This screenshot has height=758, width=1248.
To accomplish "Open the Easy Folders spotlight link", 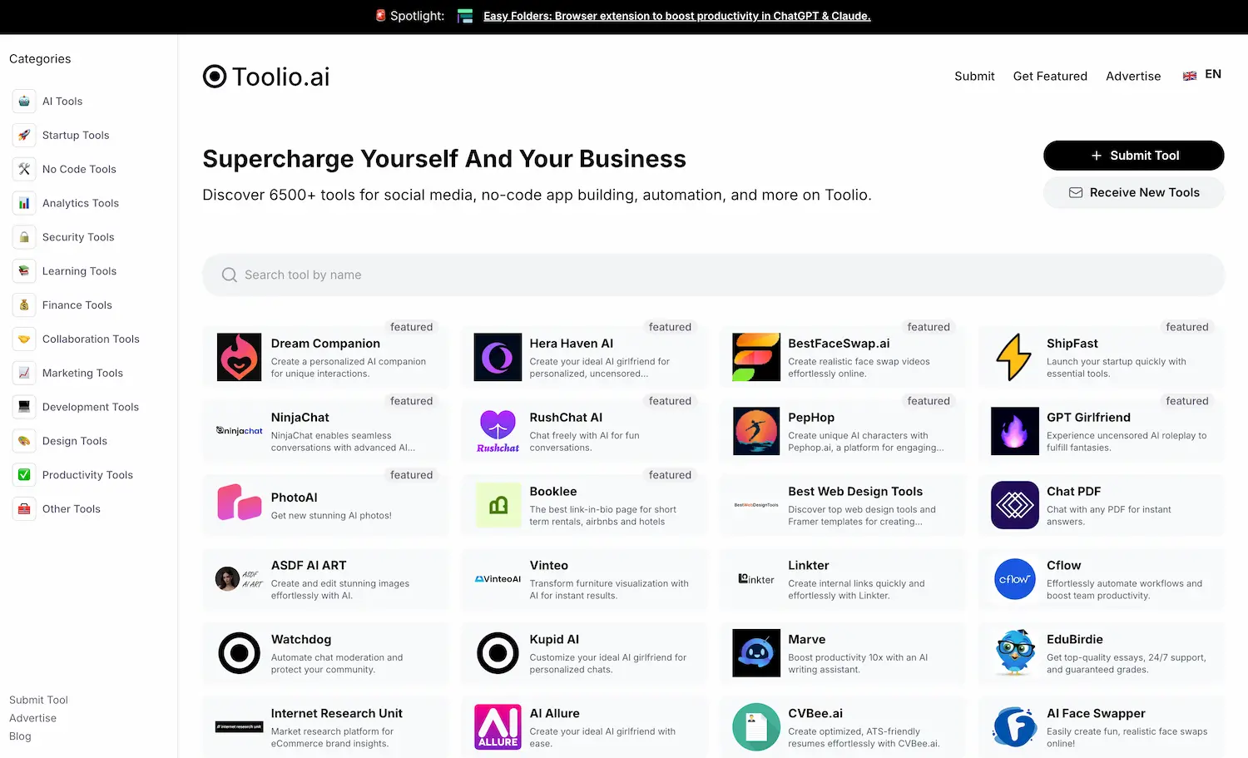I will coord(676,16).
